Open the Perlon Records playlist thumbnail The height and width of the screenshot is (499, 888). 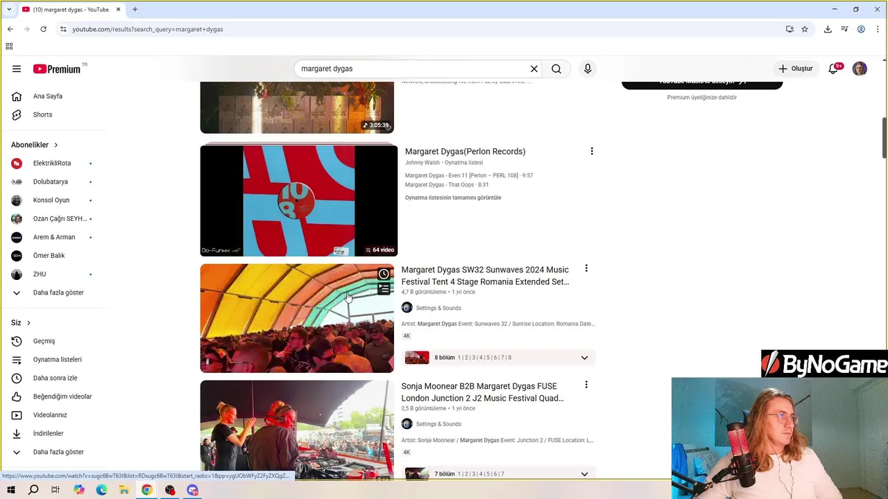(299, 200)
